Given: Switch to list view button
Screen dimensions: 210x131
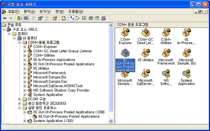Looking at the screenshot, I should click(84, 18).
